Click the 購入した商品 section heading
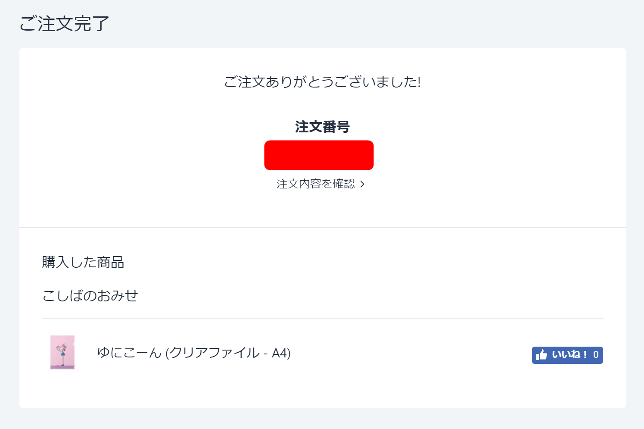Screen dimensions: 644x429 tap(83, 262)
